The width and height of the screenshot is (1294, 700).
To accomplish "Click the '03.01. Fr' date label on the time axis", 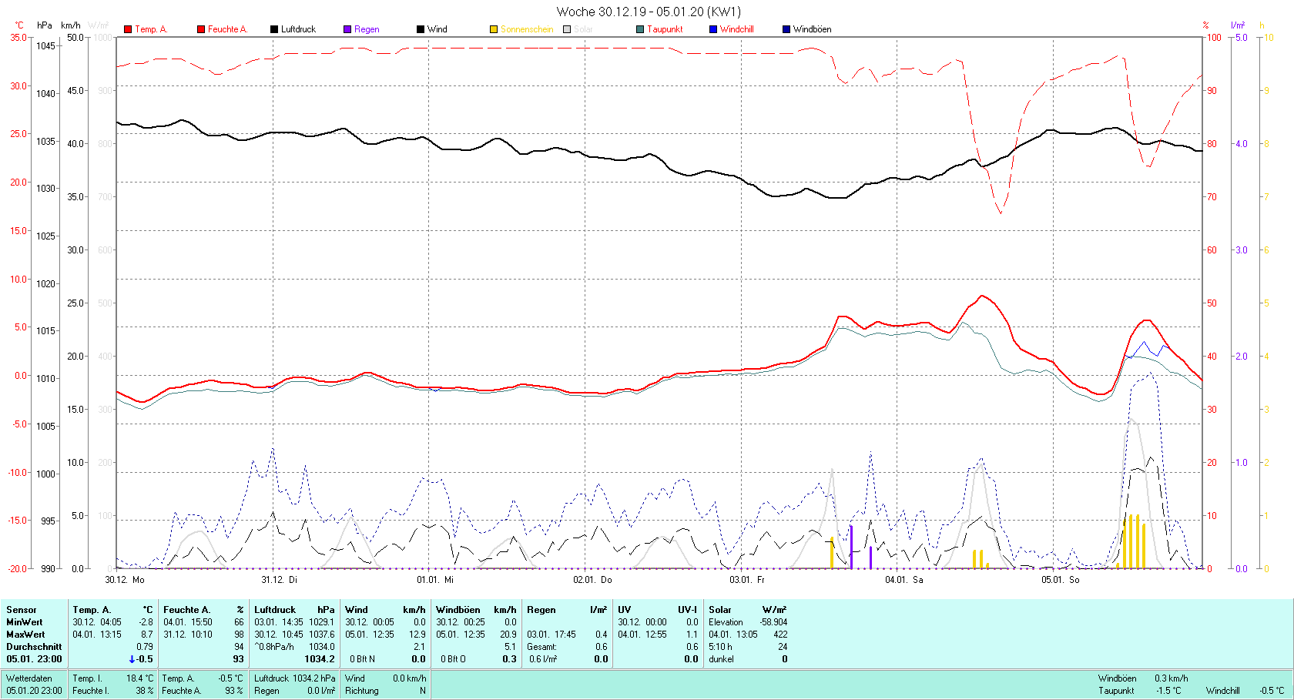I will pyautogui.click(x=747, y=580).
